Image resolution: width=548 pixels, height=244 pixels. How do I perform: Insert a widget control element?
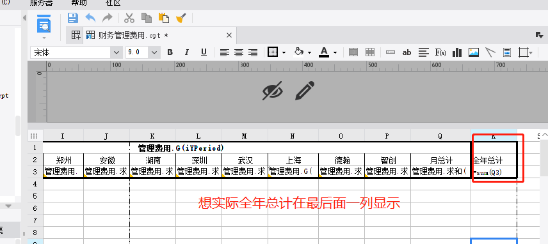391,52
